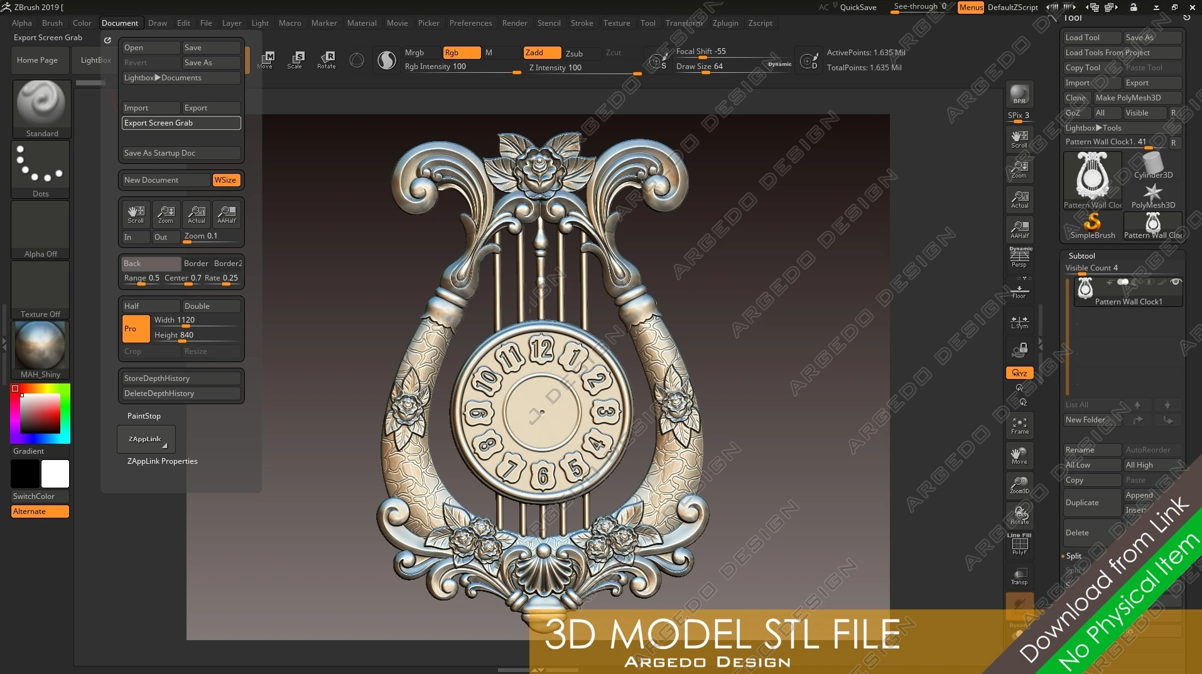Click the BPR render icon
Viewport: 1202px width, 674px height.
point(1019,95)
